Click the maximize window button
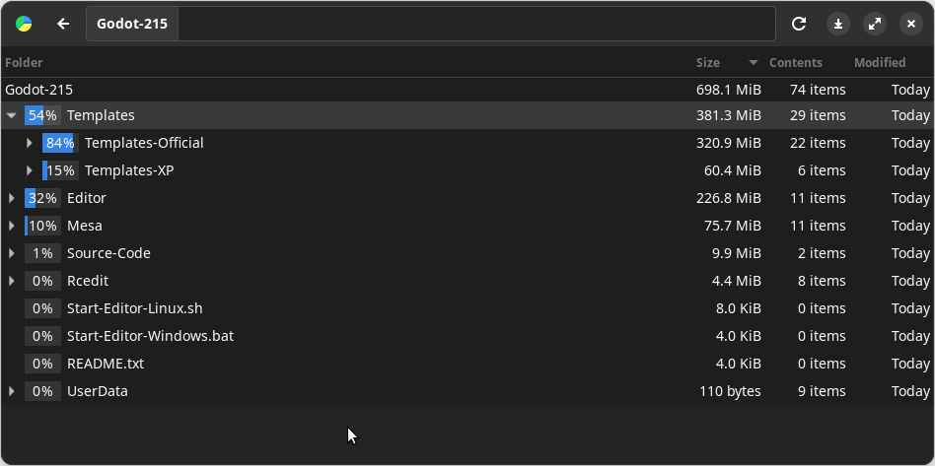The width and height of the screenshot is (935, 466). coord(874,24)
